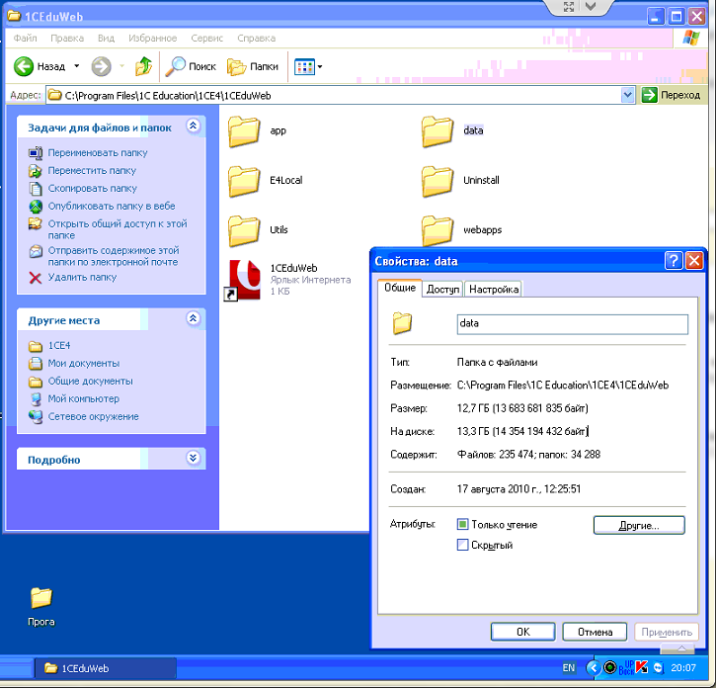Image resolution: width=717 pixels, height=690 pixels.
Task: Select the data folder icon
Action: click(438, 131)
